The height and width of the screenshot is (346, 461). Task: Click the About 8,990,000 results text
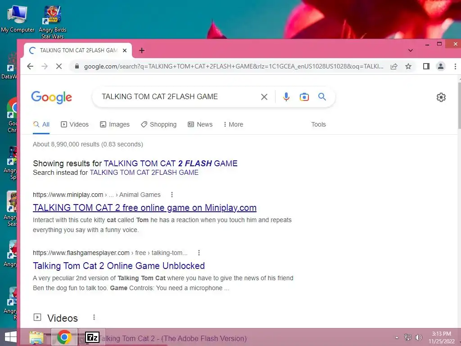88,144
